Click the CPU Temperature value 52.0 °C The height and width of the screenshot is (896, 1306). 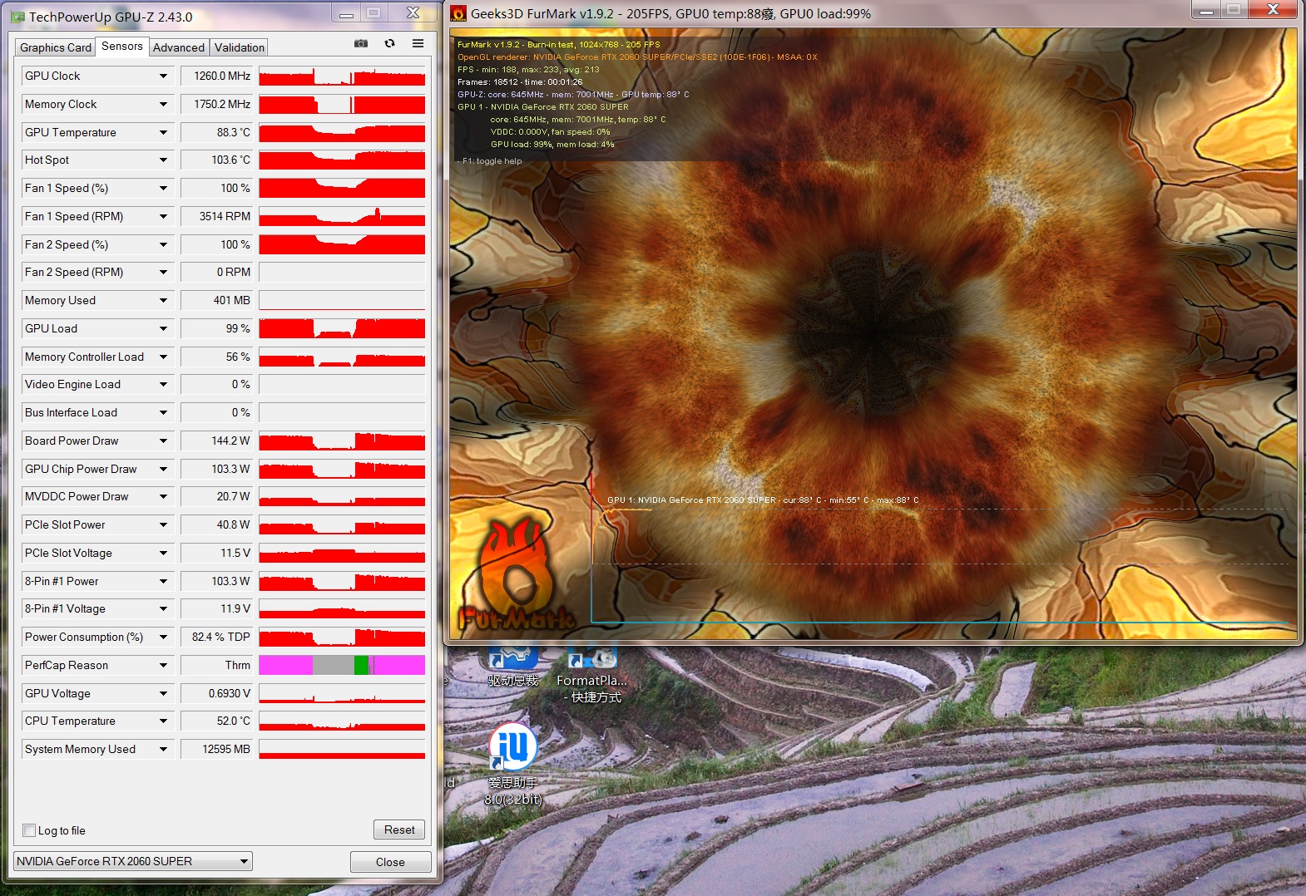pyautogui.click(x=216, y=721)
